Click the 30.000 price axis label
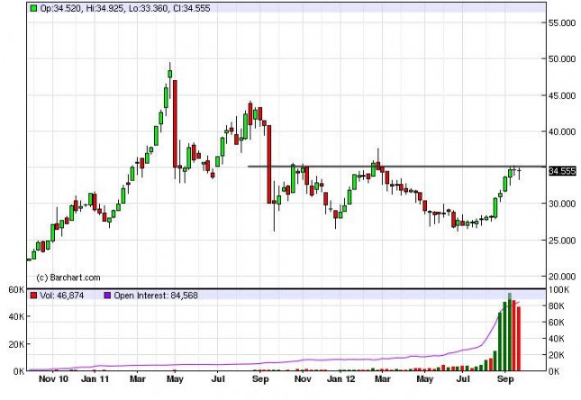 tap(562, 204)
